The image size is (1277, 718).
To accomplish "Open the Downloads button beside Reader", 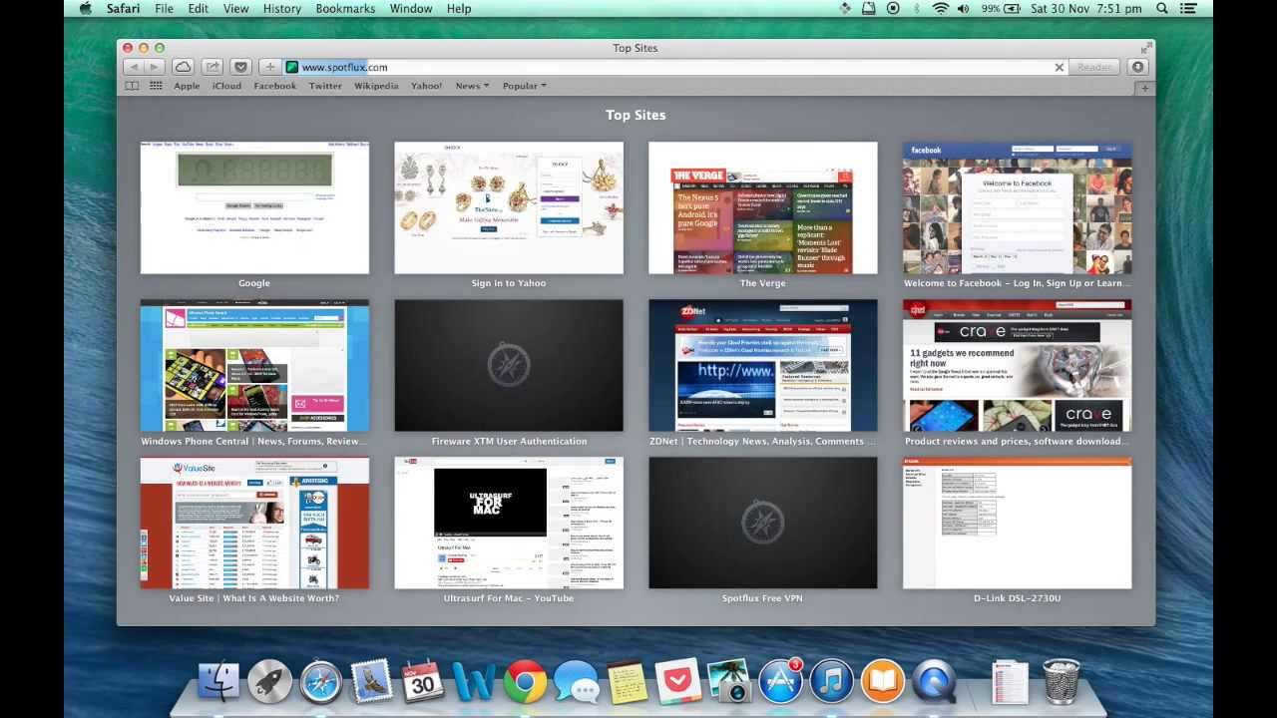I will click(x=1137, y=67).
